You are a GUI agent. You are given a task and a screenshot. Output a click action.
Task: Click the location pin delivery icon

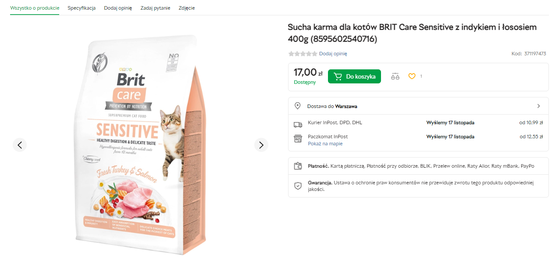tap(298, 106)
